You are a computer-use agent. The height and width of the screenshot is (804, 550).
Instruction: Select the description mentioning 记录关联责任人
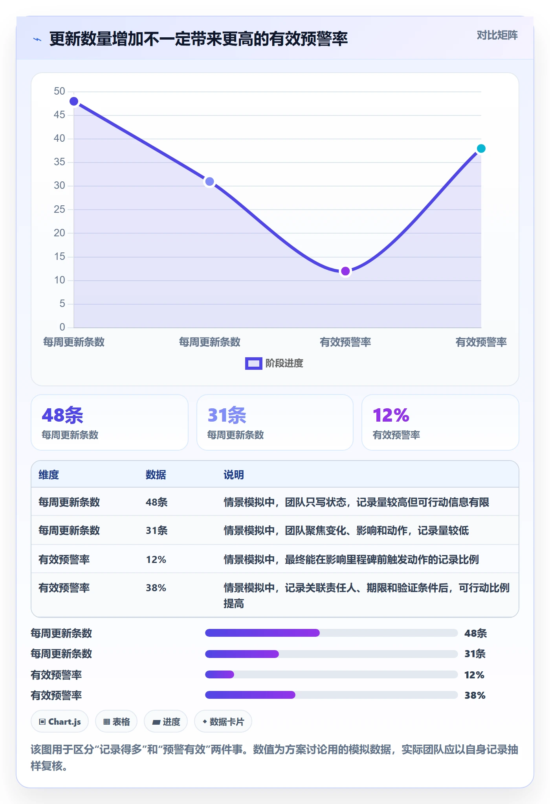[367, 596]
